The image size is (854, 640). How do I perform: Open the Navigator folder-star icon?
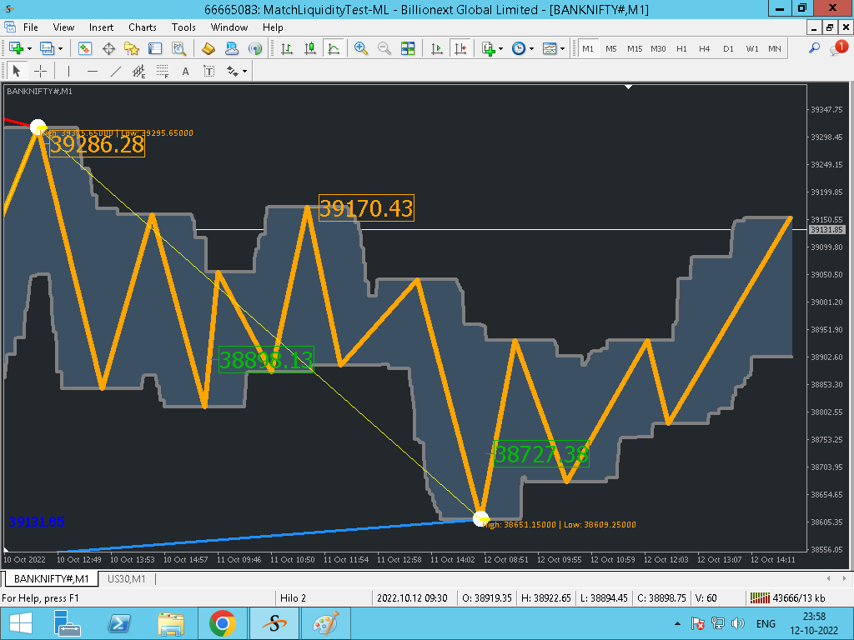coord(131,48)
